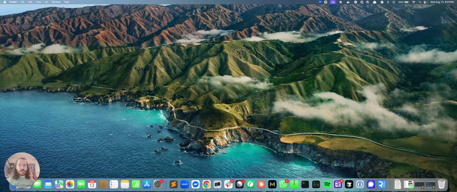
Task: Open Slack from the Dock
Action: pos(229,184)
